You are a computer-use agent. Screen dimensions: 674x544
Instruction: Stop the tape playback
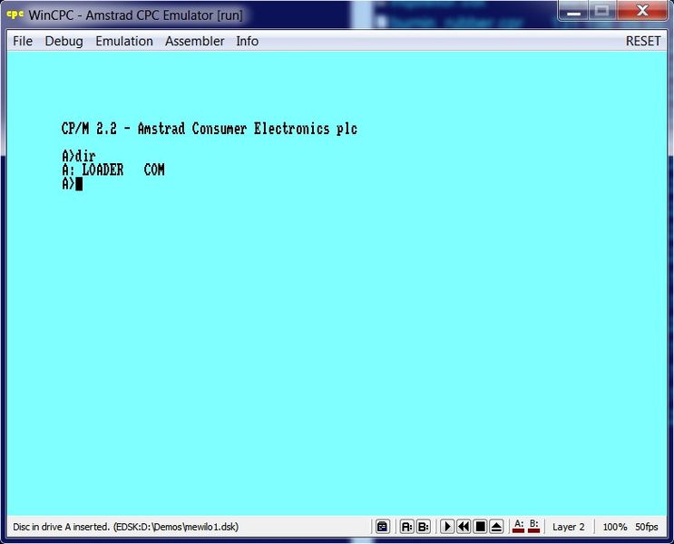pyautogui.click(x=480, y=527)
